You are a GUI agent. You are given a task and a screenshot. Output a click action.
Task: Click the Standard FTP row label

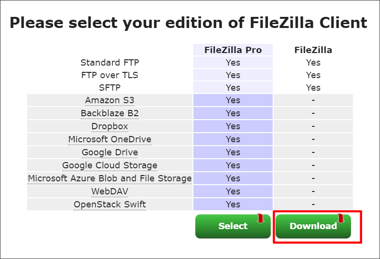[x=110, y=63]
